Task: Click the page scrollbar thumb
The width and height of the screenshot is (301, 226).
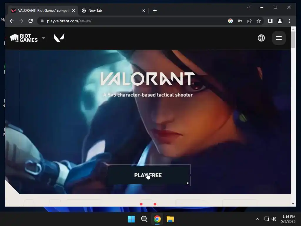Action: pos(293,39)
